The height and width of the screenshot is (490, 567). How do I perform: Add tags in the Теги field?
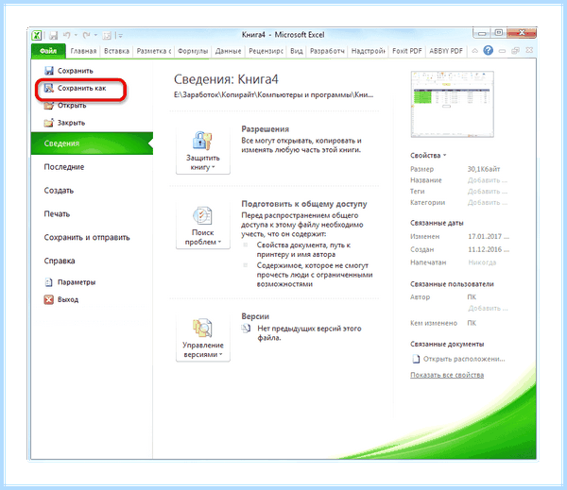487,191
